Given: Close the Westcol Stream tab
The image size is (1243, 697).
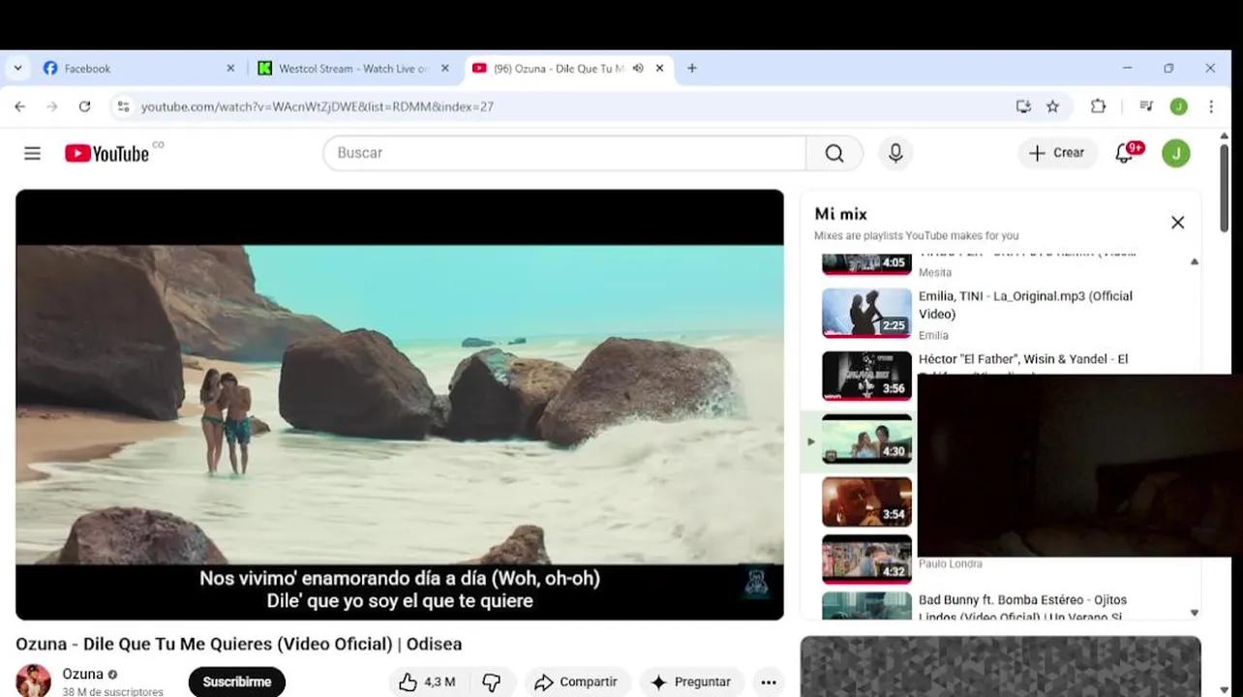Looking at the screenshot, I should [x=445, y=69].
